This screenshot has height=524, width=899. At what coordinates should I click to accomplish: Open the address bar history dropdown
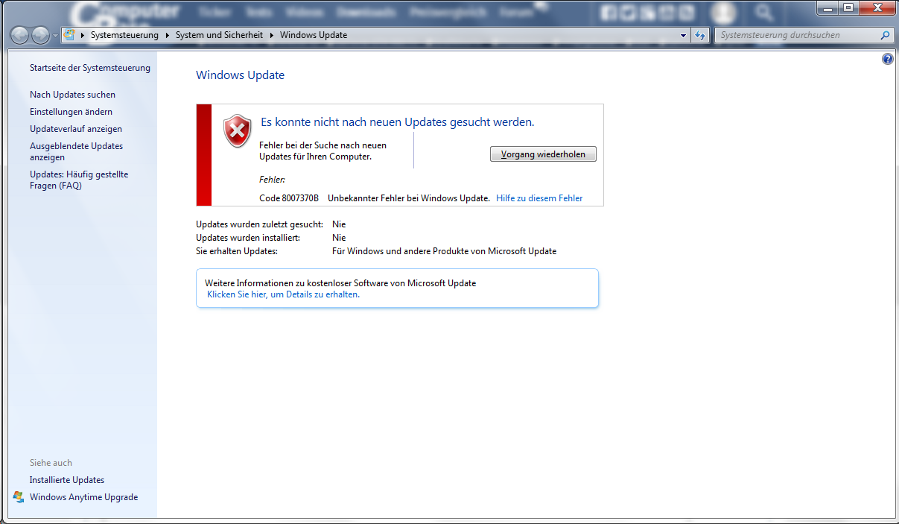click(x=684, y=35)
